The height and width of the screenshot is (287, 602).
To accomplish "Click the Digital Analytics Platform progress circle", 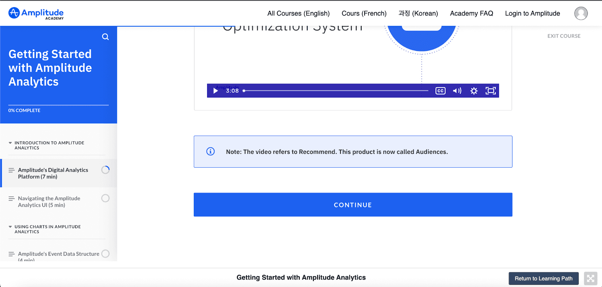I will click(x=105, y=170).
